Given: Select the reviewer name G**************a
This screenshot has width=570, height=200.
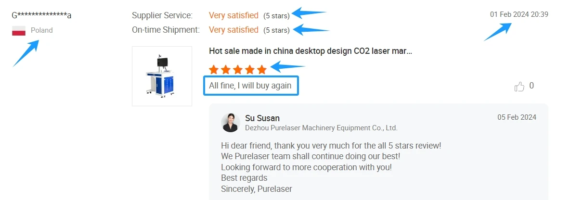Looking at the screenshot, I should tap(41, 15).
